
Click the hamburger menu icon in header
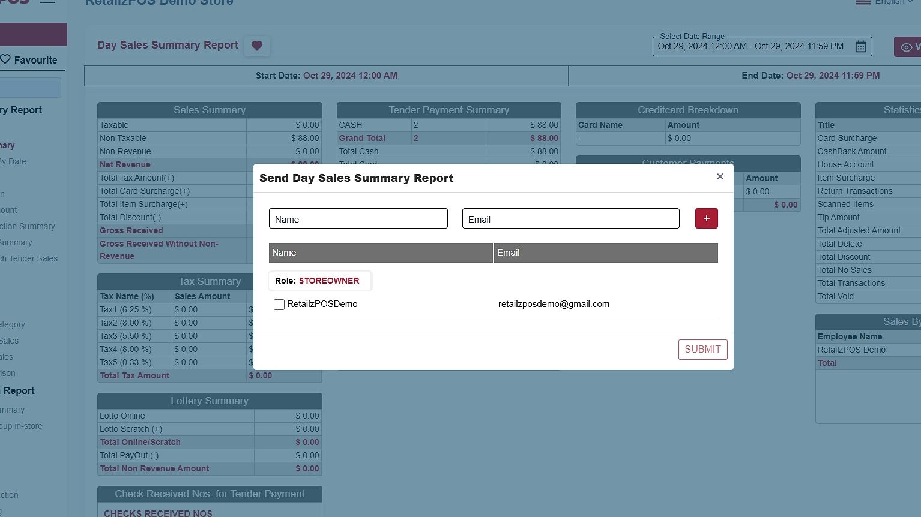[47, 2]
